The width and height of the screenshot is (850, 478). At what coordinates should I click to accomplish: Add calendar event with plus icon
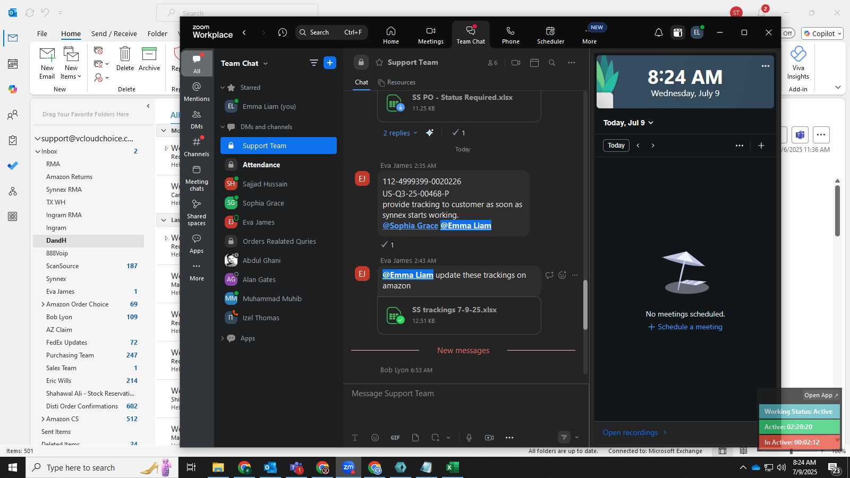(761, 146)
